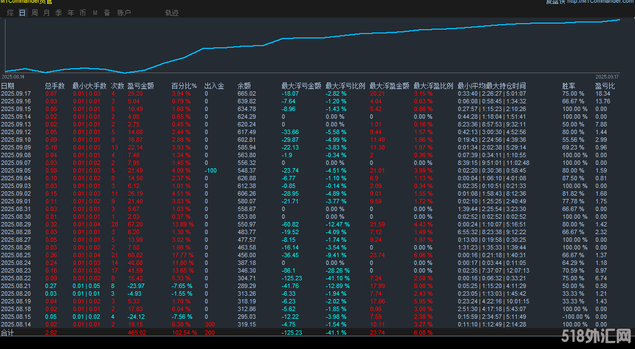Switch to the 周 weekly view
Image resolution: width=635 pixels, height=349 pixels.
click(34, 12)
